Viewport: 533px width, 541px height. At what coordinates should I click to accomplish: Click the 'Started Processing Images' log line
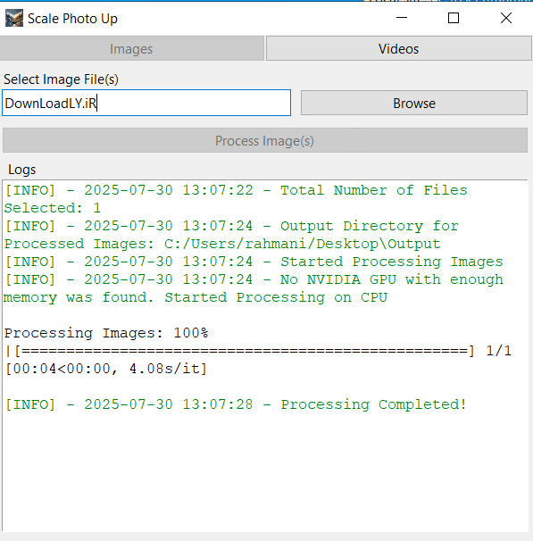254,262
